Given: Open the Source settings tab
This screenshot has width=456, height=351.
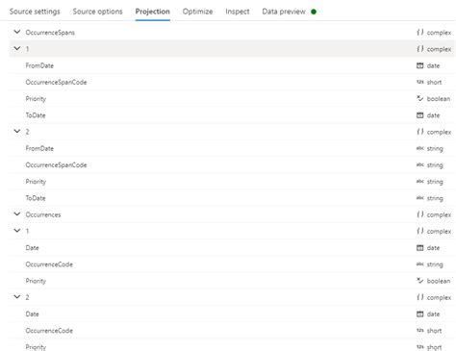Looking at the screenshot, I should (x=35, y=12).
